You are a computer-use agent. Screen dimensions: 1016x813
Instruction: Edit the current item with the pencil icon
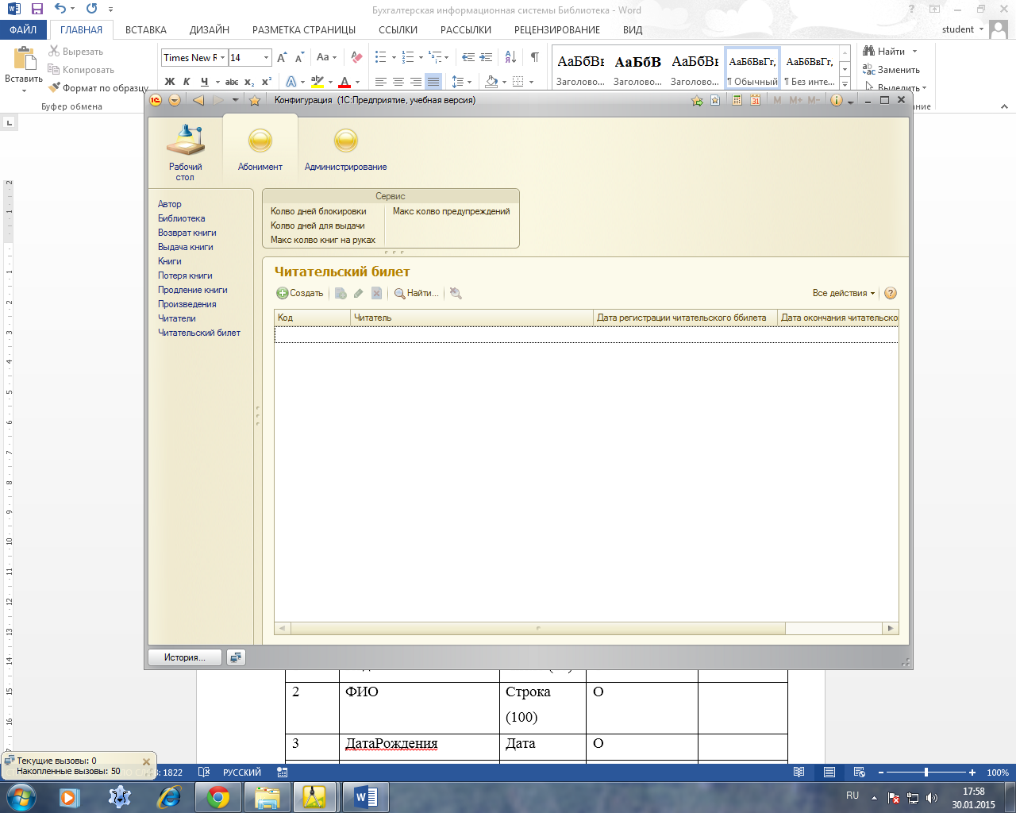pyautogui.click(x=359, y=293)
